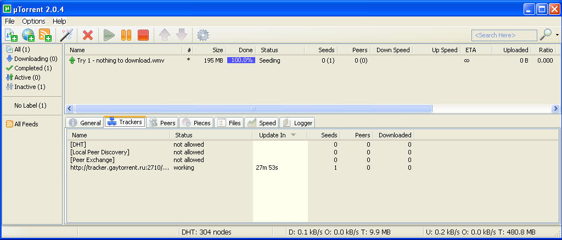Select Inactive (1) category
The height and width of the screenshot is (240, 562).
(26, 87)
